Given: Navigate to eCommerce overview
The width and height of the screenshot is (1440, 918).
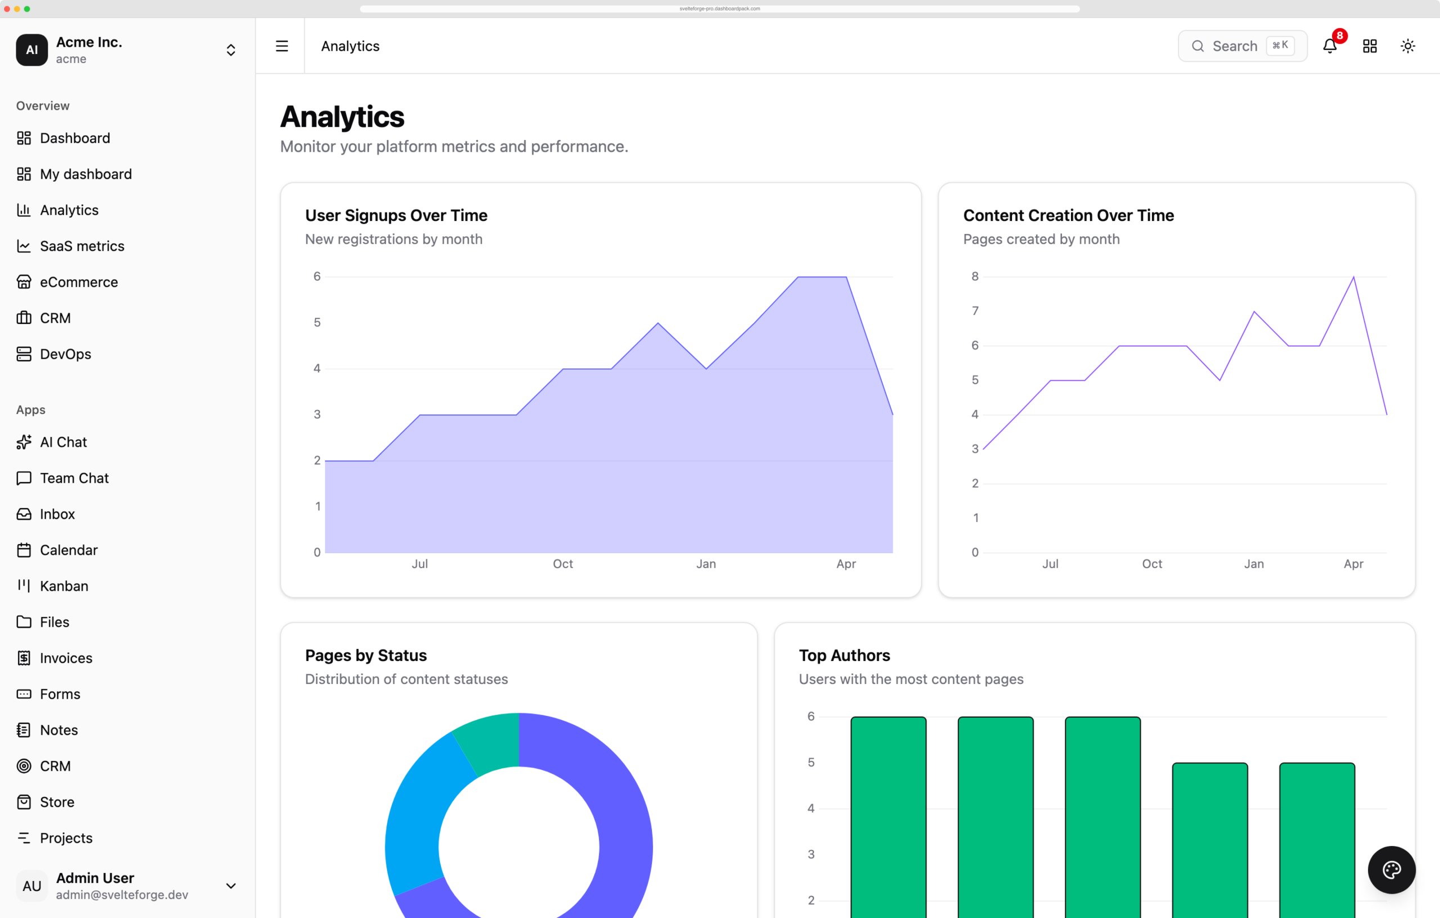Looking at the screenshot, I should click(127, 282).
